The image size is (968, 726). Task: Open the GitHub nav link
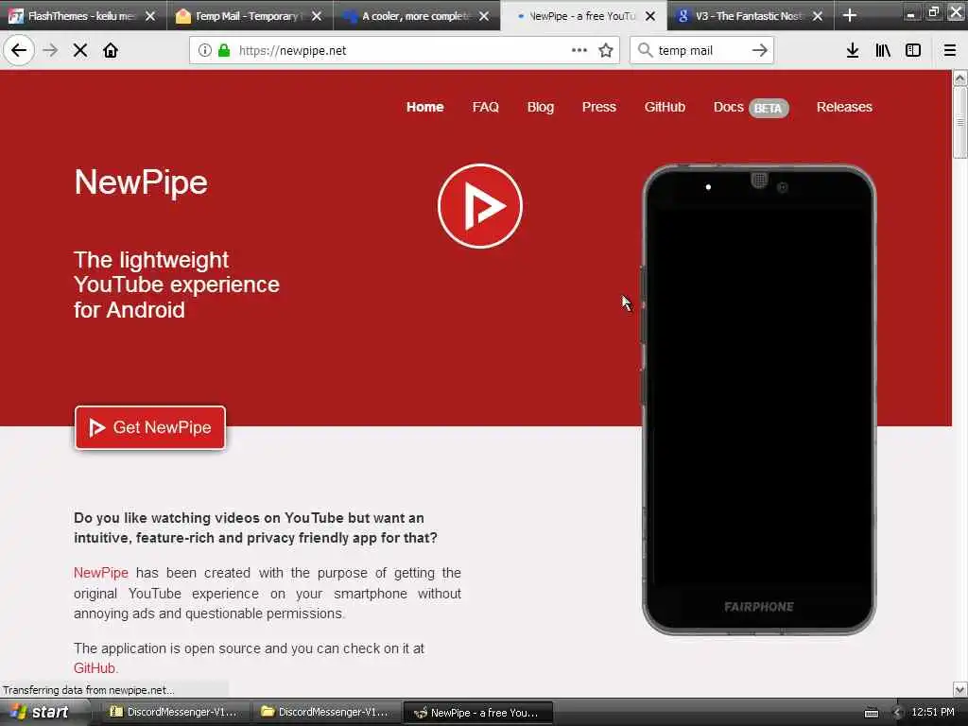pos(665,107)
